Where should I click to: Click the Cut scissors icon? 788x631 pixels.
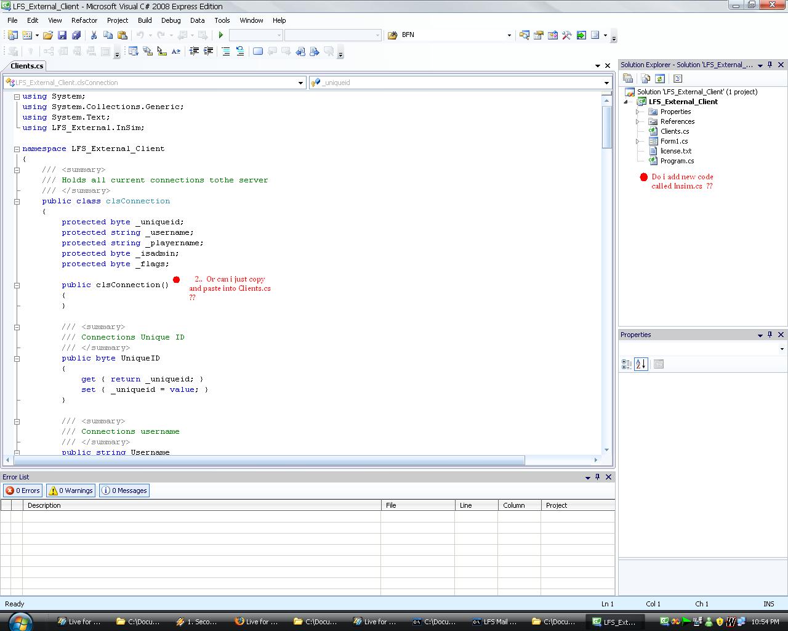tap(94, 35)
